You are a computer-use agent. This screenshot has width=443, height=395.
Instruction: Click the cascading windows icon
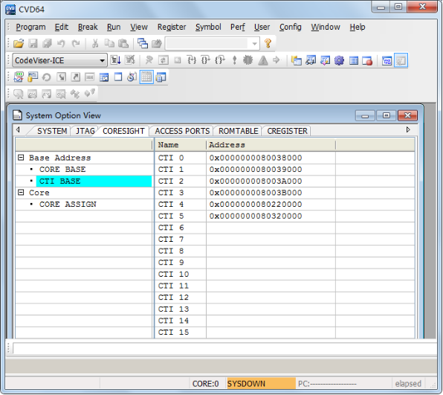click(x=143, y=44)
